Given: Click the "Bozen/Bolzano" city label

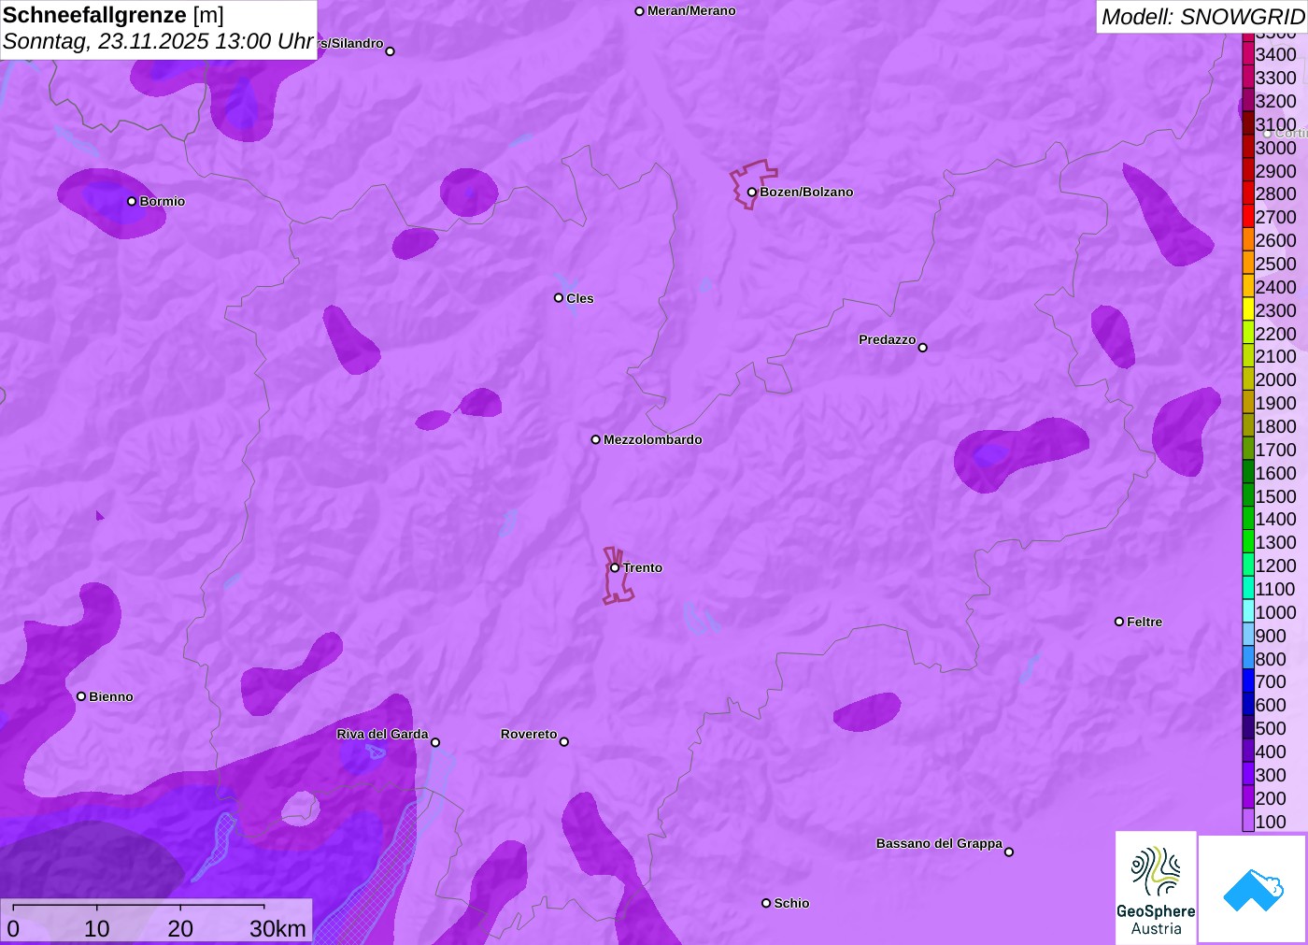Looking at the screenshot, I should (x=806, y=192).
